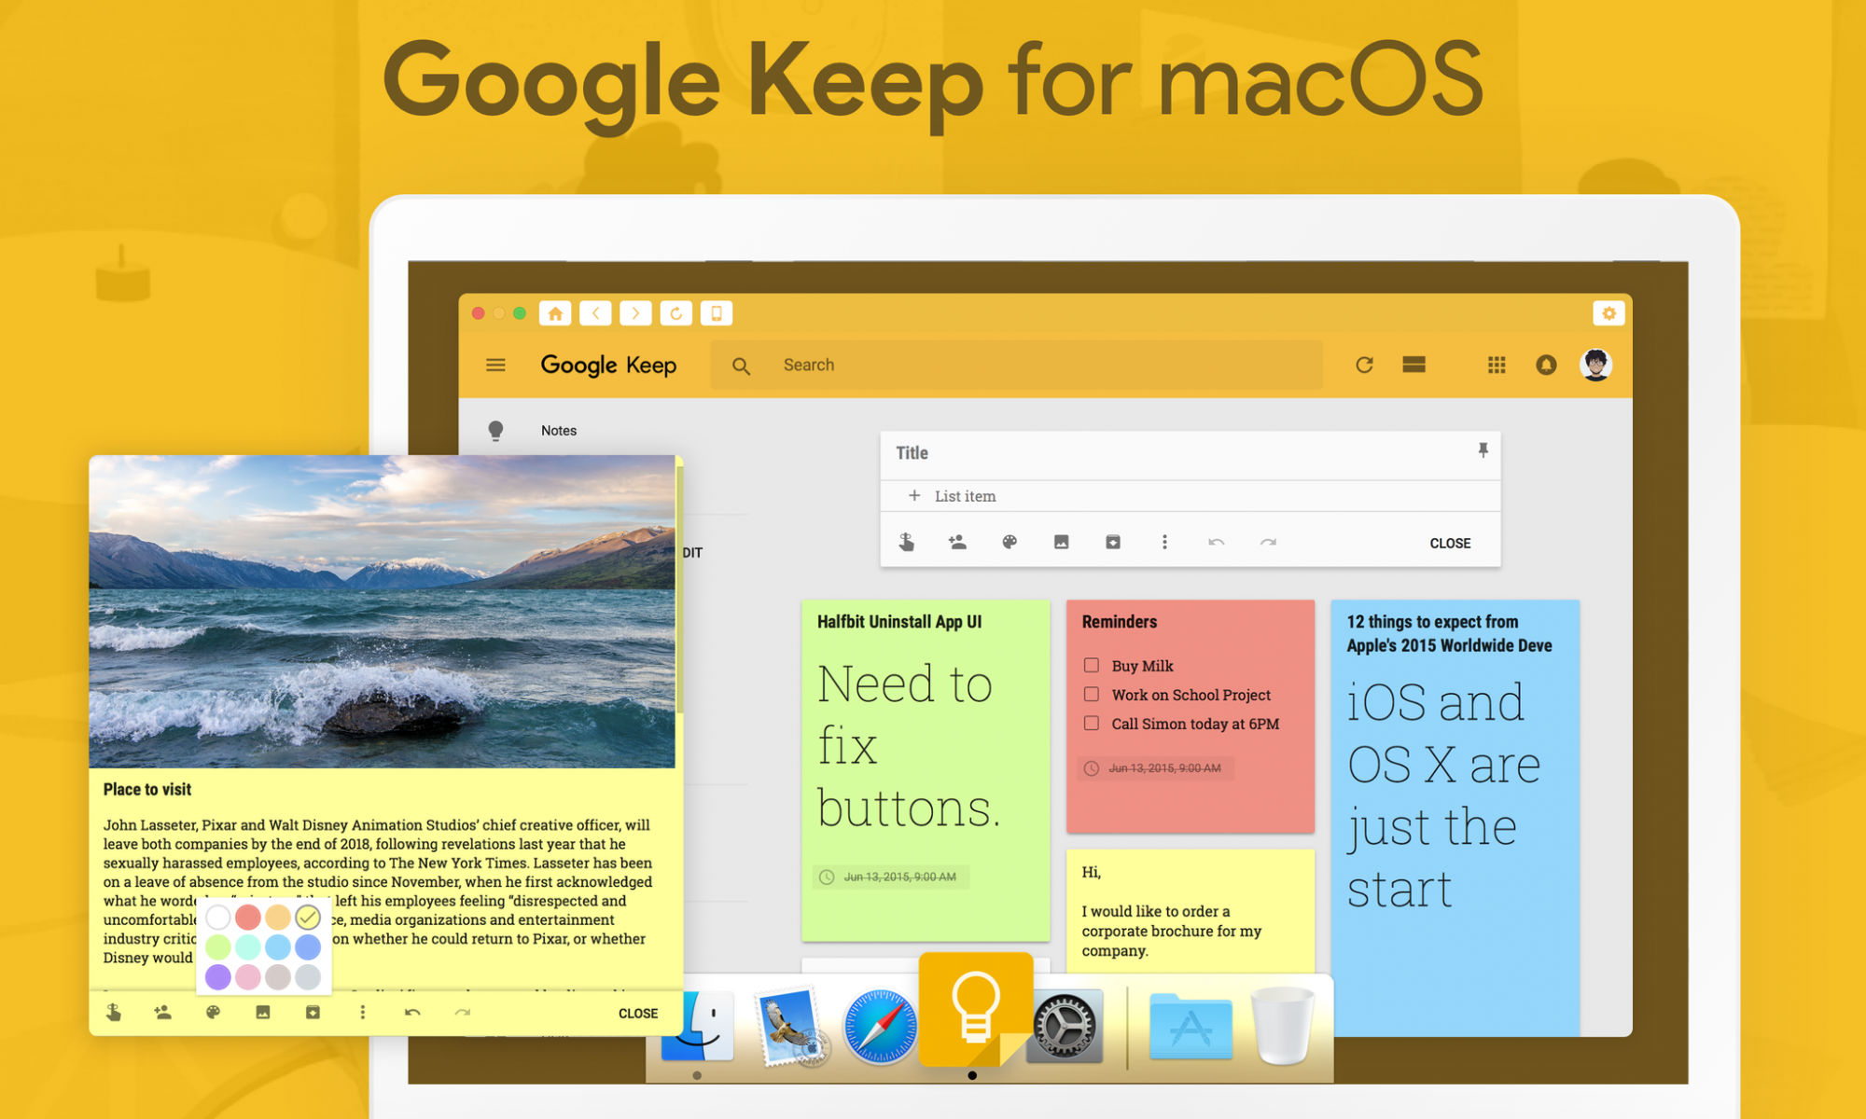This screenshot has height=1119, width=1866.
Task: Add image in the new note toolbar
Action: click(x=1061, y=542)
